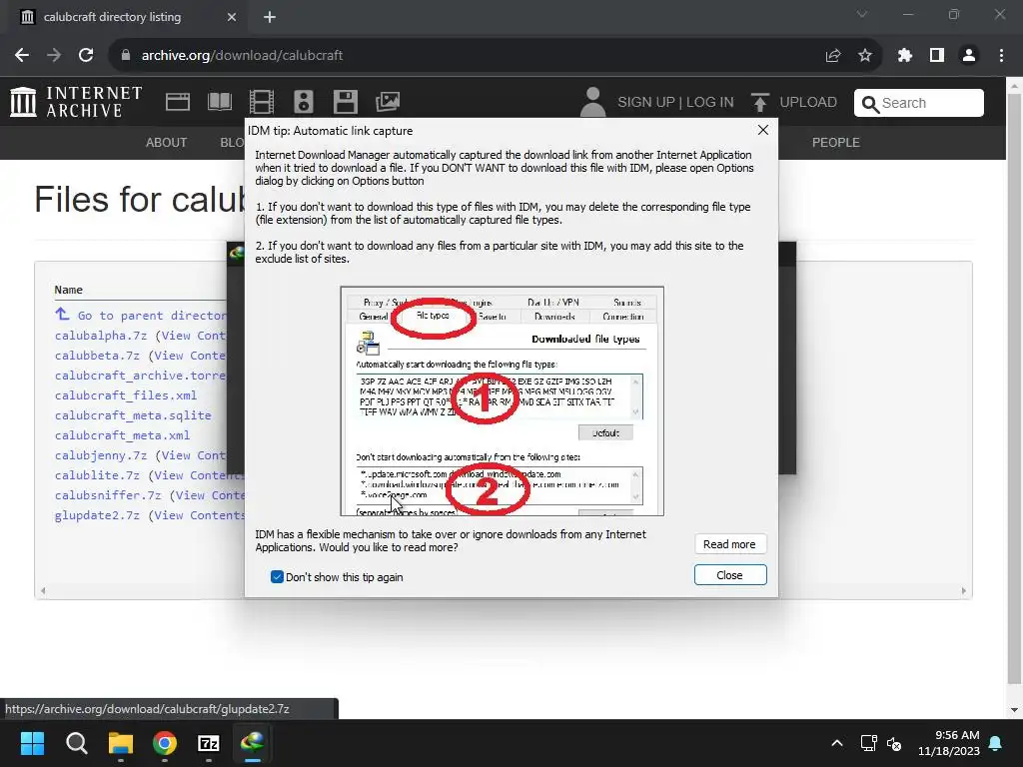Switch to Internet Download Manager in taskbar

(x=253, y=743)
